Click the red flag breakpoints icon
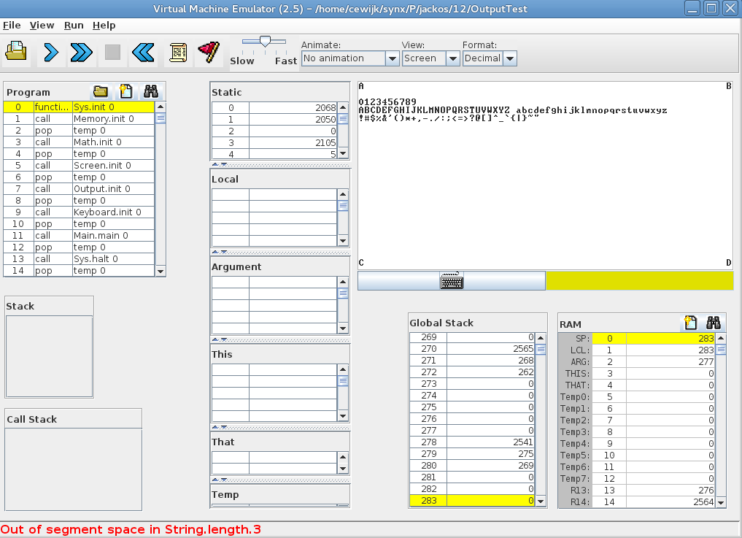The width and height of the screenshot is (742, 538). 208,52
